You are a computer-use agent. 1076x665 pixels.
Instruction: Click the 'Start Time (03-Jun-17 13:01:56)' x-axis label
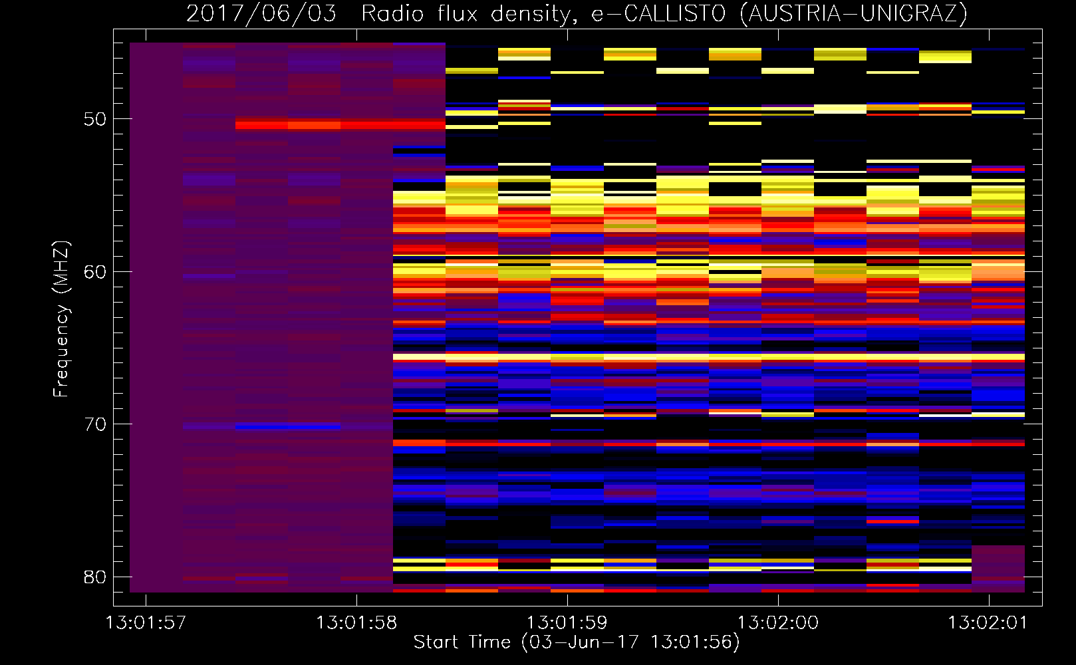click(x=577, y=642)
